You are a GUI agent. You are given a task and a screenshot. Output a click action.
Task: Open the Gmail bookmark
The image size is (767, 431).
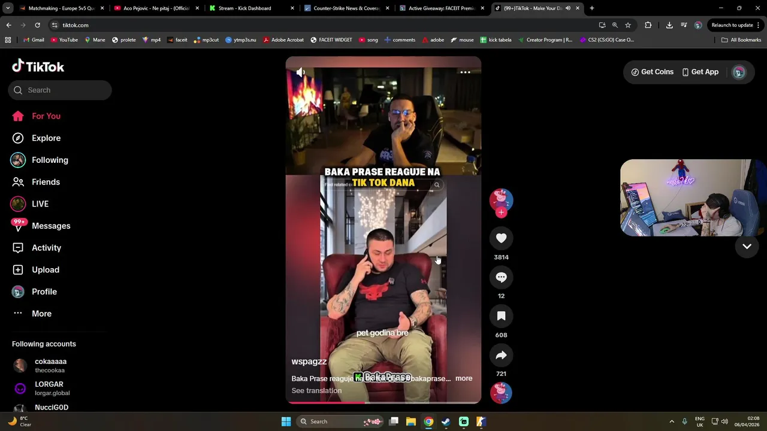34,40
